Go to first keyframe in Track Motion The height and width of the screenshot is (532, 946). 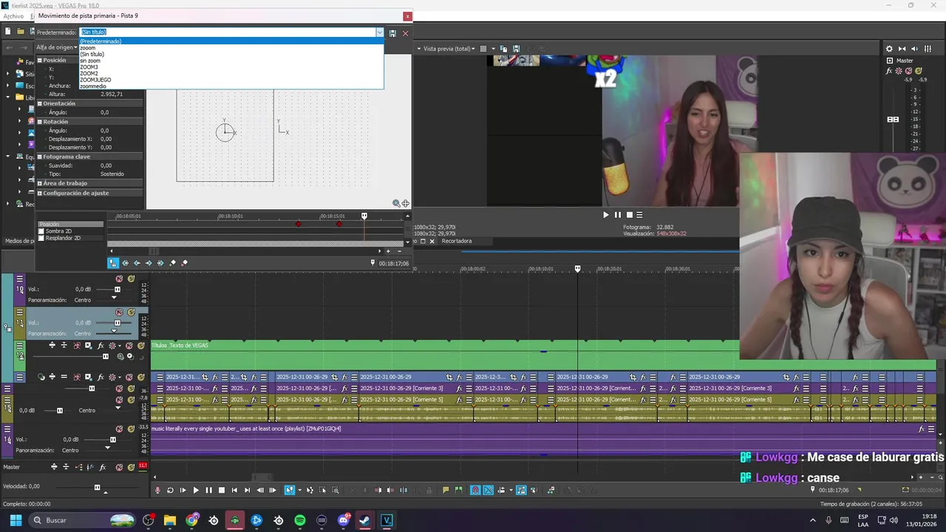coord(125,263)
